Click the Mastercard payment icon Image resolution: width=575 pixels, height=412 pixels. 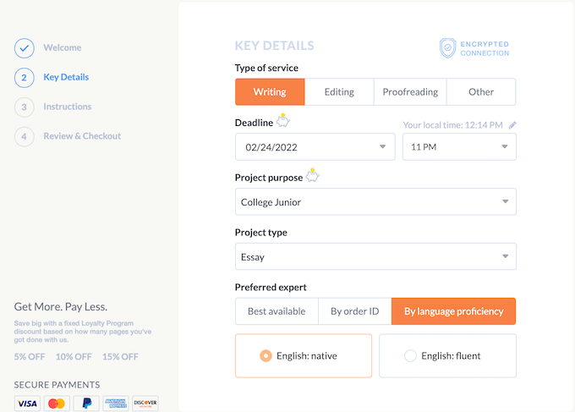click(x=57, y=404)
